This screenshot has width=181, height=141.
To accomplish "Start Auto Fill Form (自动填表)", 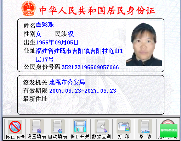I will 58,126.
